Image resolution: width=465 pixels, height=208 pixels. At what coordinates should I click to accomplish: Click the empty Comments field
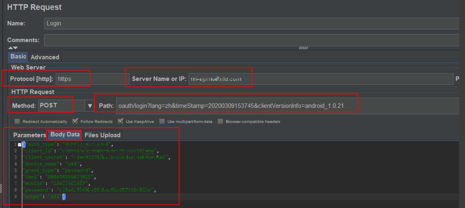[x=252, y=40]
